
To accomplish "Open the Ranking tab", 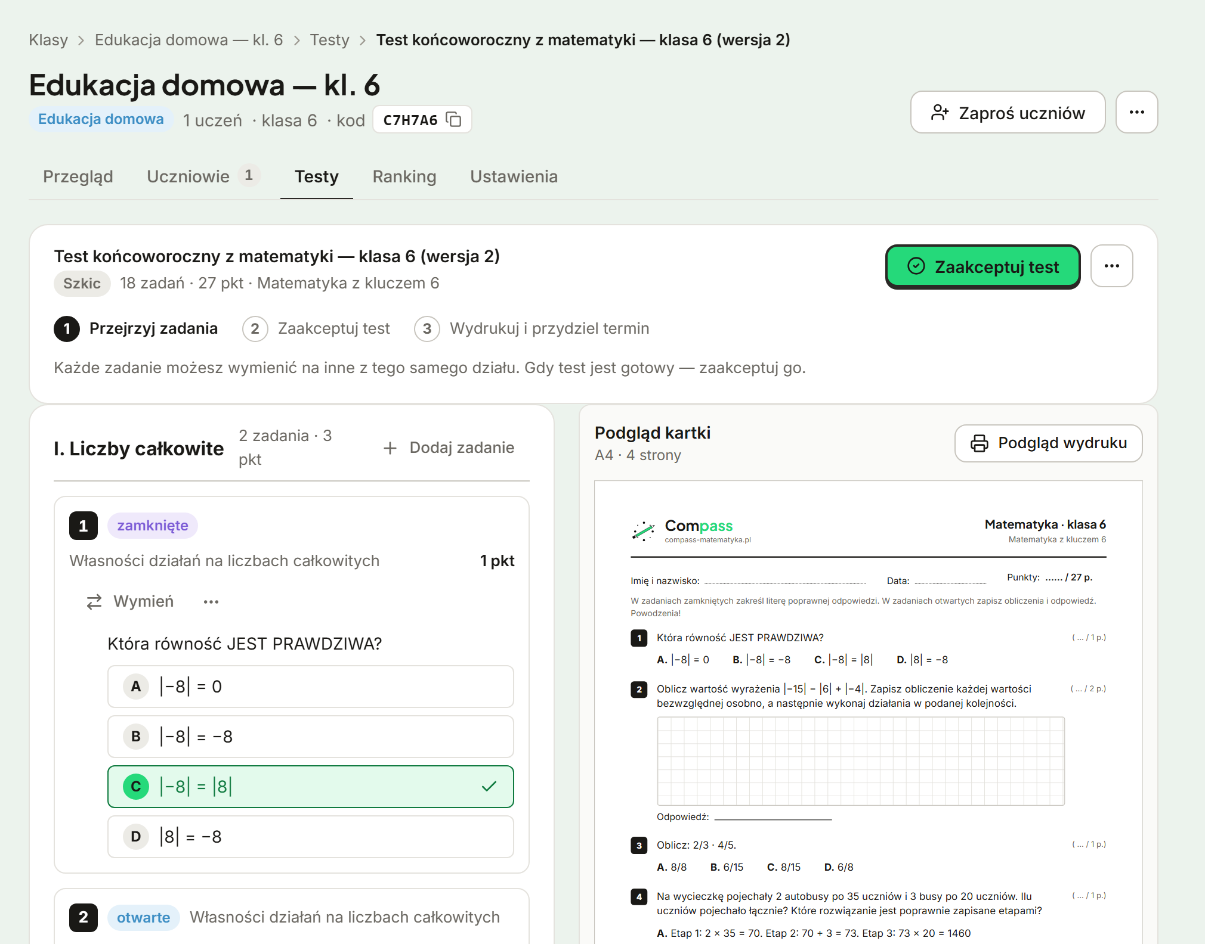I will (x=404, y=176).
